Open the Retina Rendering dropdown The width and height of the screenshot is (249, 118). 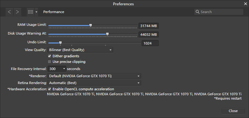coord(94,83)
